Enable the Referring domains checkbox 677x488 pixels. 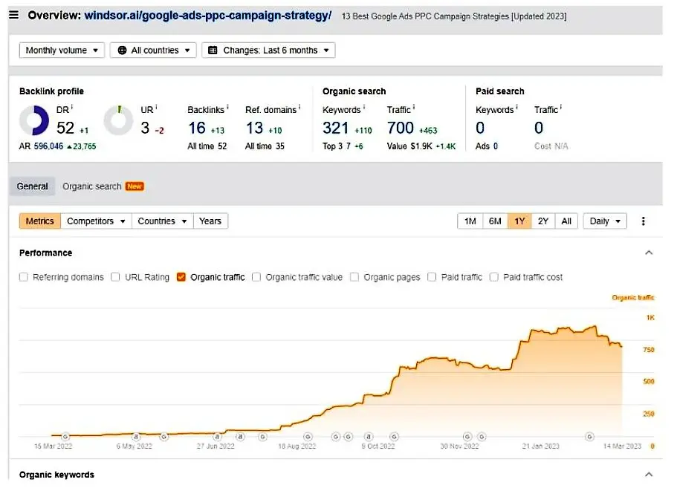point(23,277)
